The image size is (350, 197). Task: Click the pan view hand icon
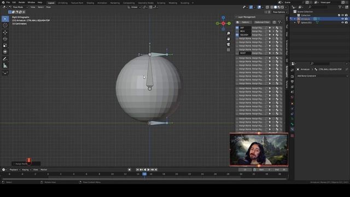pos(229,39)
